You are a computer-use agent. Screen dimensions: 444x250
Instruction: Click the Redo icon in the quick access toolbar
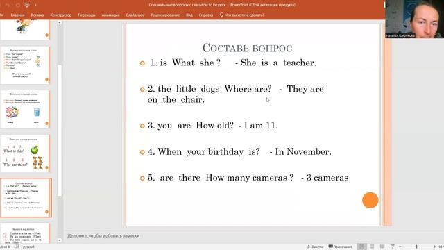[x=17, y=5]
